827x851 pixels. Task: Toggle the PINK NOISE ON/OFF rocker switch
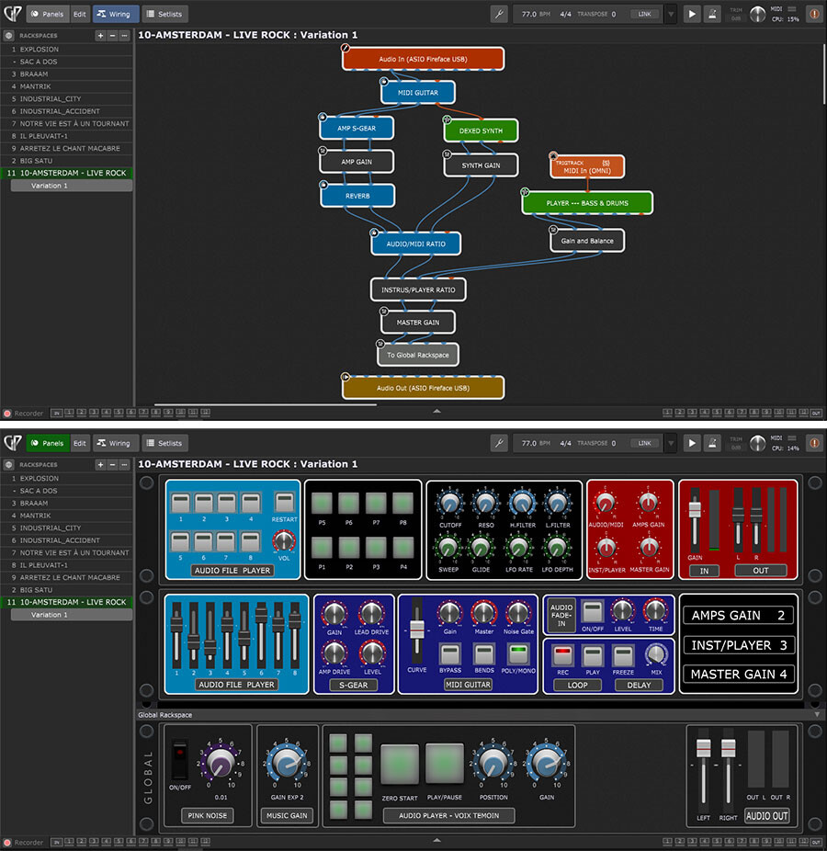coord(179,758)
